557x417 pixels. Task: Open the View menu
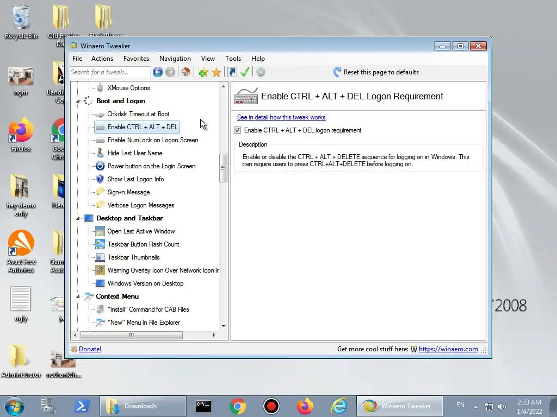(208, 59)
